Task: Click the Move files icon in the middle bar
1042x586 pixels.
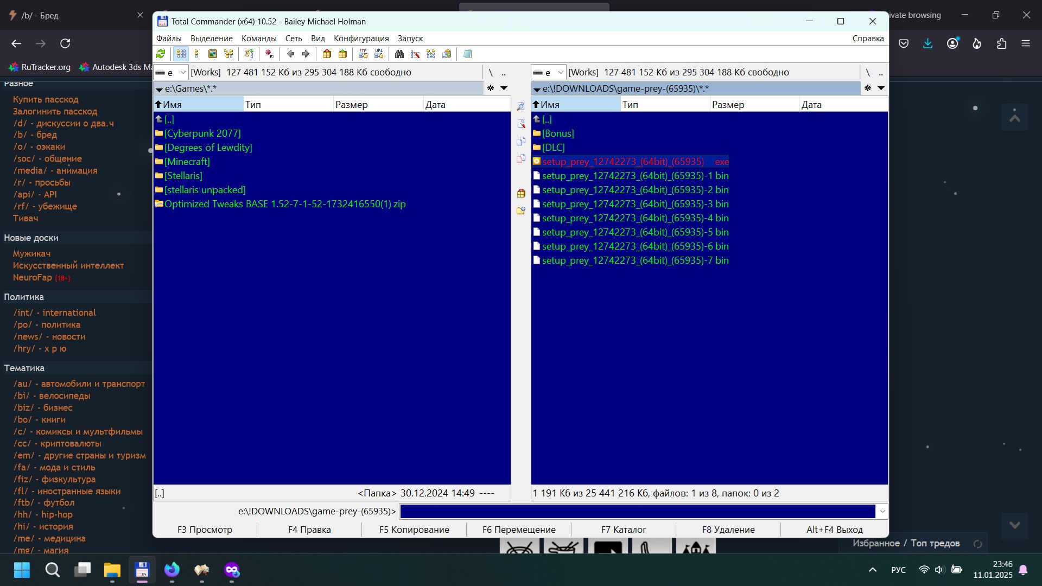Action: click(520, 158)
